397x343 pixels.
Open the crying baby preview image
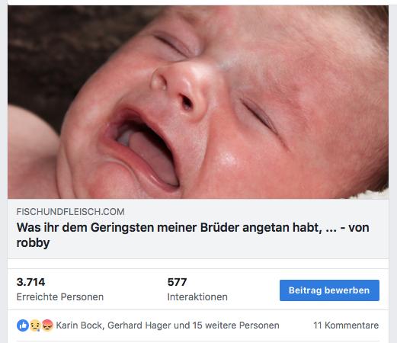click(x=198, y=102)
